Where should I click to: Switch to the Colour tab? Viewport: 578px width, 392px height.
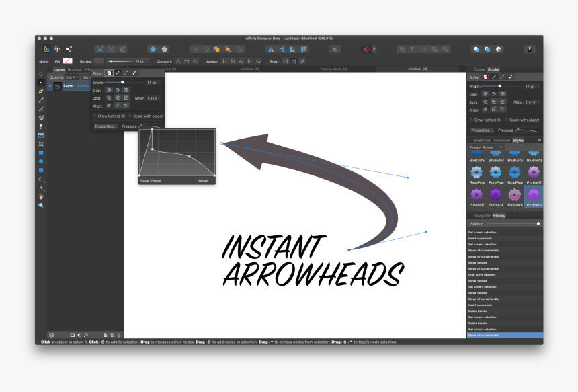pyautogui.click(x=479, y=70)
